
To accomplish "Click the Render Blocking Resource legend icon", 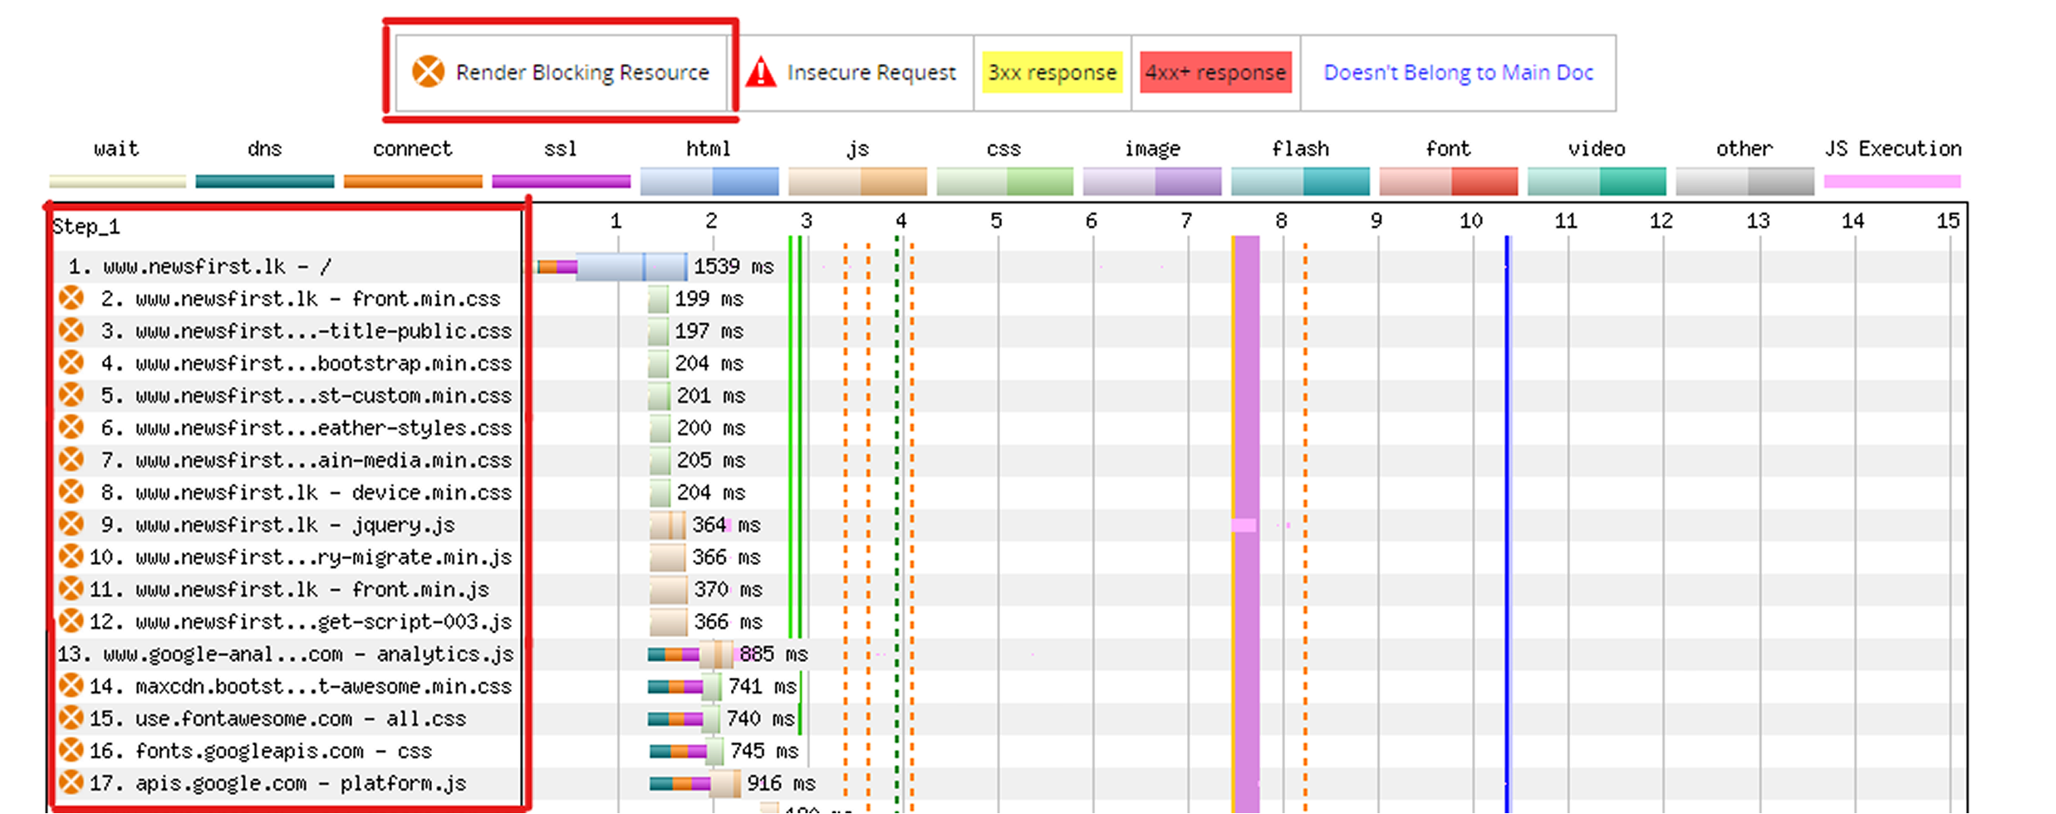I will tap(429, 71).
